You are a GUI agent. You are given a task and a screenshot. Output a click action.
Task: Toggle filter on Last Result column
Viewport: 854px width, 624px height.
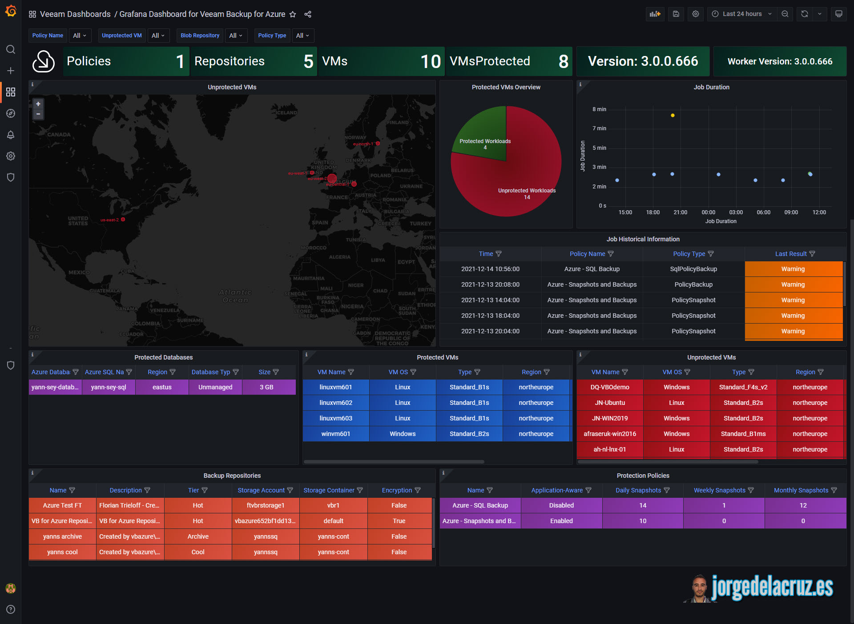coord(812,254)
